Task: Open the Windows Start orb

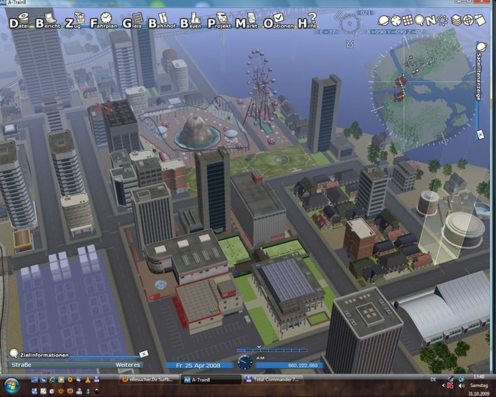Action: tap(12, 385)
